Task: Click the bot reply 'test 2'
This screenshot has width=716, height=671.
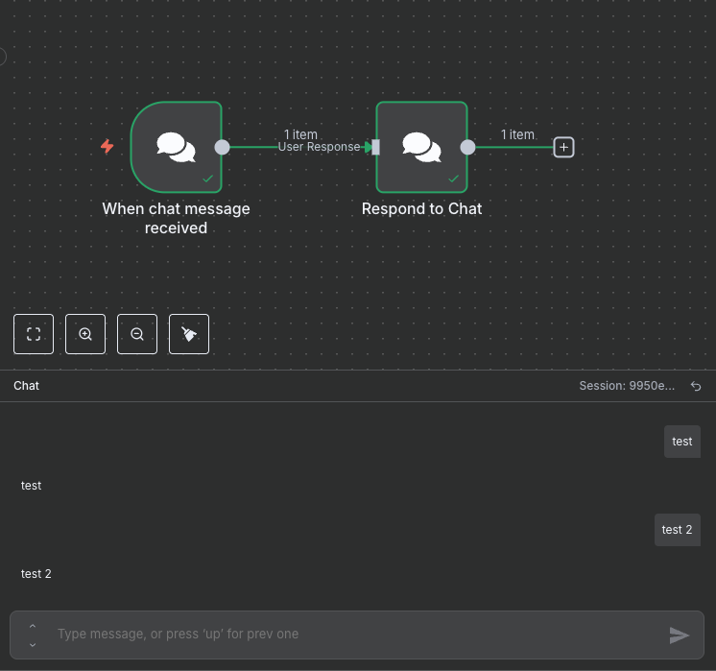Action: click(36, 574)
